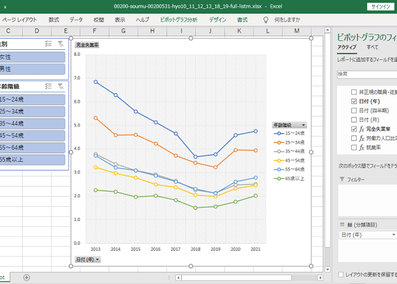Select column K header
The width and height of the screenshot is (397, 284).
[x=239, y=31]
